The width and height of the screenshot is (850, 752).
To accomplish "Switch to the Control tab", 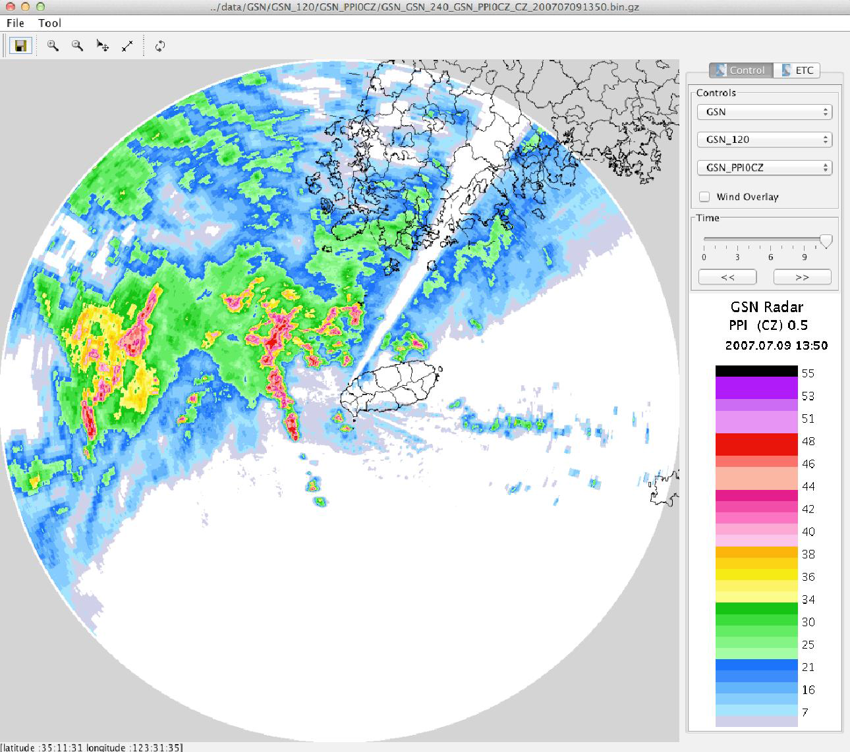I will click(x=741, y=70).
